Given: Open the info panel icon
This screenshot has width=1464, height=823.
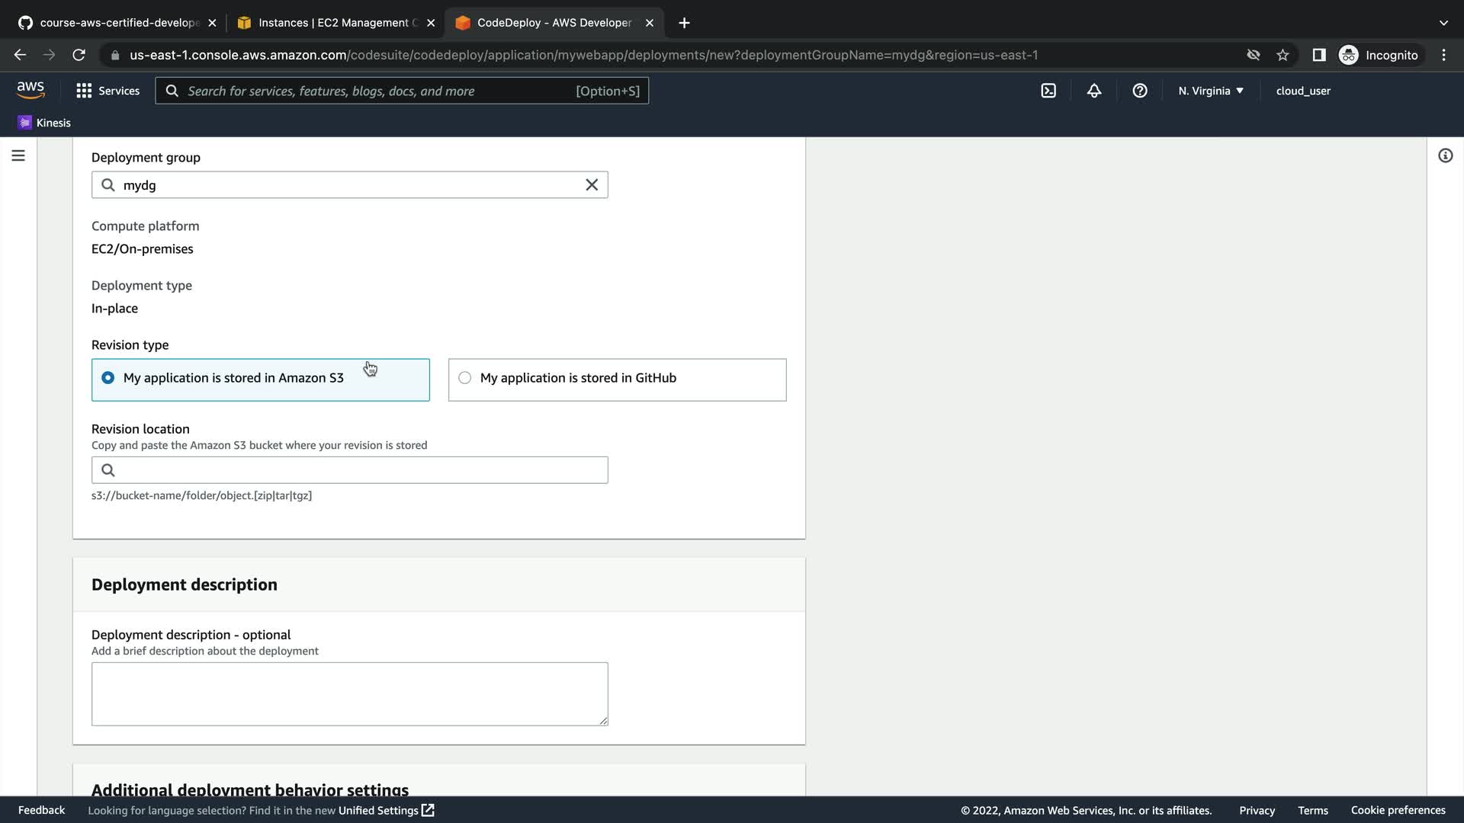Looking at the screenshot, I should pyautogui.click(x=1445, y=155).
